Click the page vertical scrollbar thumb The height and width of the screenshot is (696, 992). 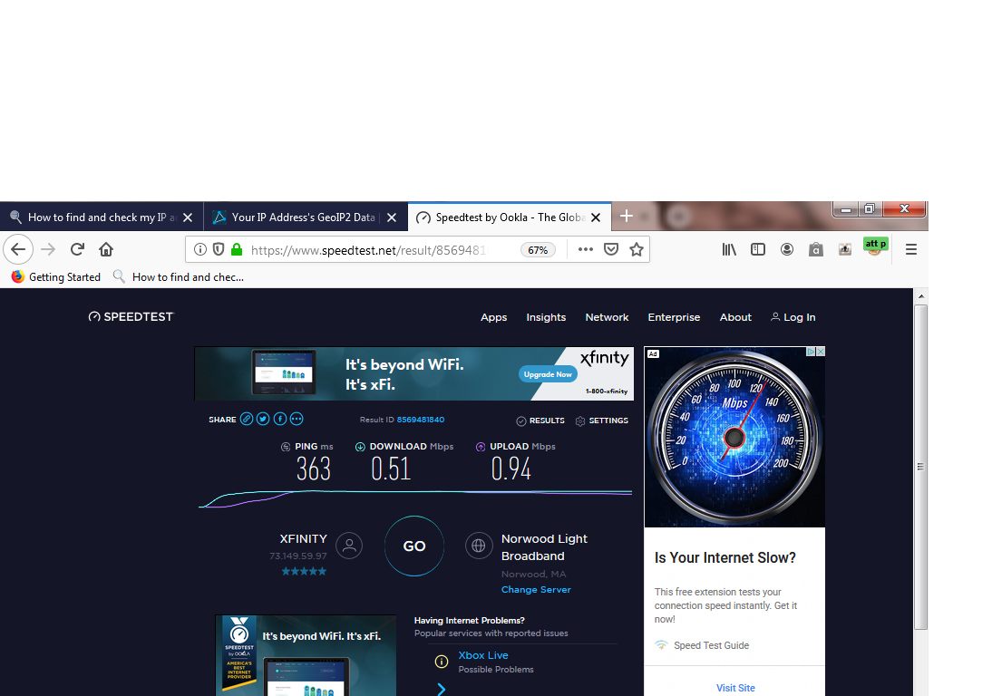[921, 467]
